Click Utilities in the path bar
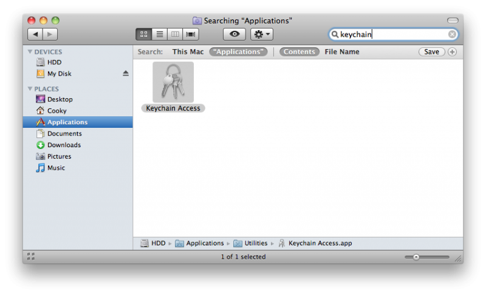 [250, 244]
